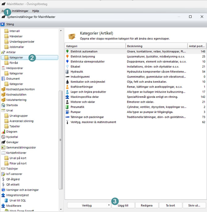This screenshot has width=207, height=212.
Task: Select the Jobbmallar tree item
Action: pos(17,47)
